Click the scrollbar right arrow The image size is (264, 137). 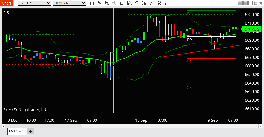(260, 126)
